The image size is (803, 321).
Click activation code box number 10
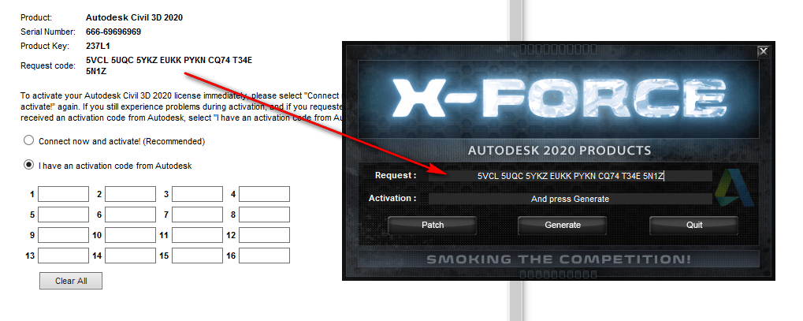point(131,235)
